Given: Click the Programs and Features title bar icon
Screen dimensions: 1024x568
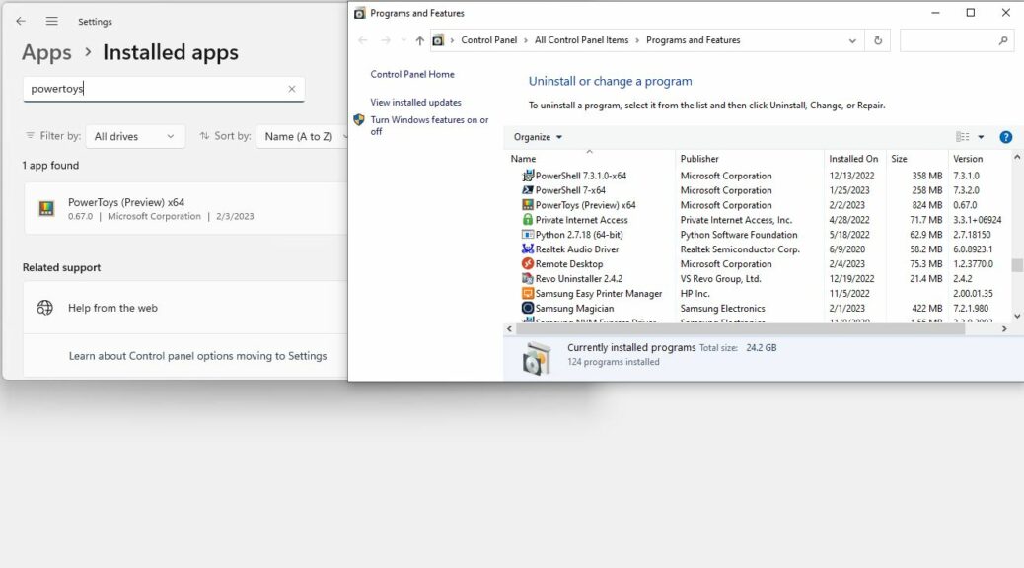Looking at the screenshot, I should (359, 13).
